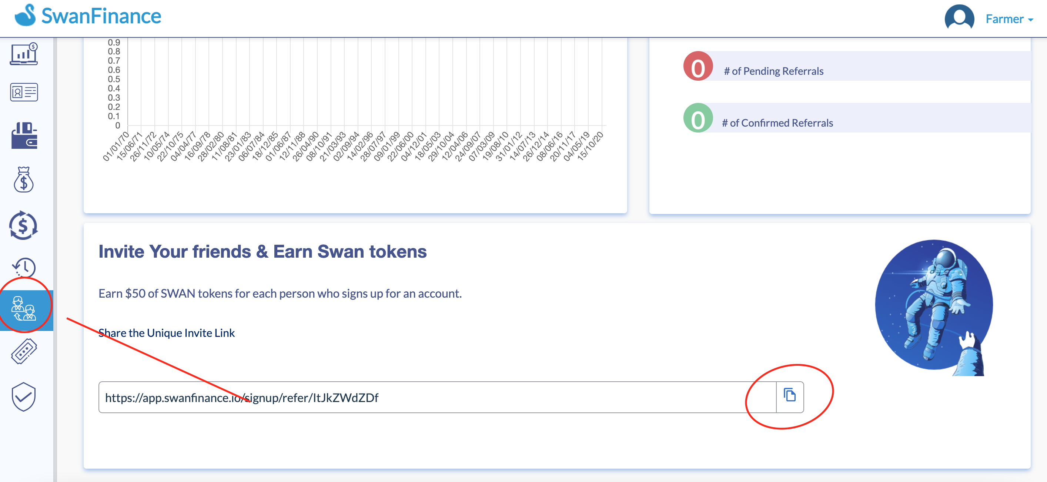
Task: Click the # of Pending Referrals label
Action: (x=773, y=71)
